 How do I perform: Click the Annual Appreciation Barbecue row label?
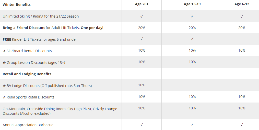(x=28, y=125)
